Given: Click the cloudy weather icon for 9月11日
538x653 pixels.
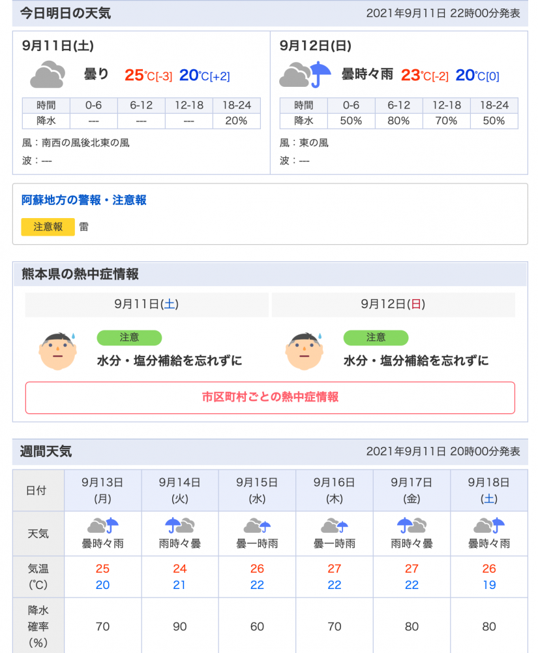Looking at the screenshot, I should pos(48,74).
